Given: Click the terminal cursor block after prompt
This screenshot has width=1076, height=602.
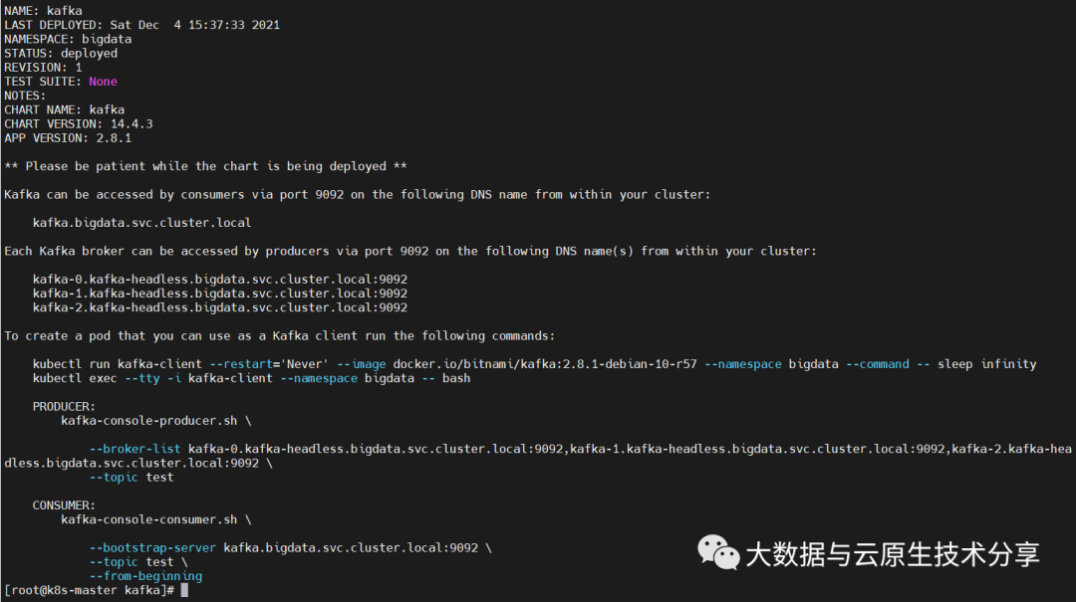Looking at the screenshot, I should pos(184,590).
